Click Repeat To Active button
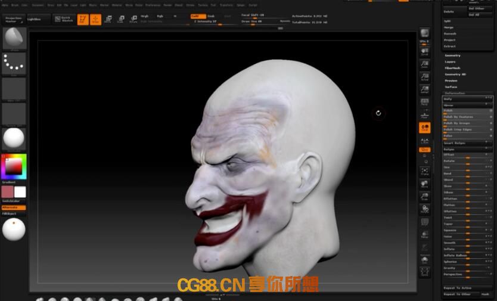The image size is (497, 301). click(467, 288)
